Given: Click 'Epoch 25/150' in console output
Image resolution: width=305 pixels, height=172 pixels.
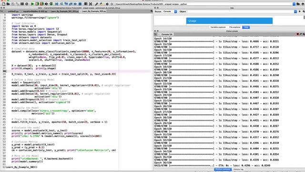Looking at the screenshot, I should (x=163, y=101).
